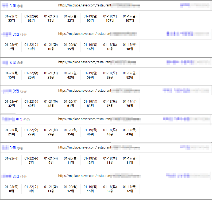Click the 맛집 keyword link above the 83위 ranking
Screen dimensions: 212x200
click(x=16, y=91)
